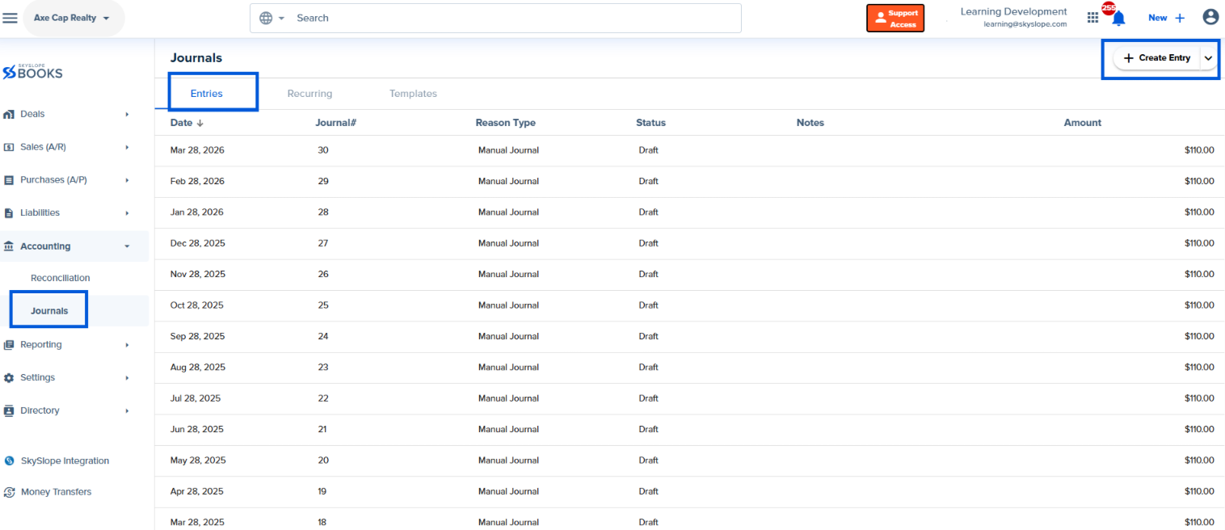Click the SkySlope Integration icon
Image resolution: width=1225 pixels, height=530 pixels.
10,461
